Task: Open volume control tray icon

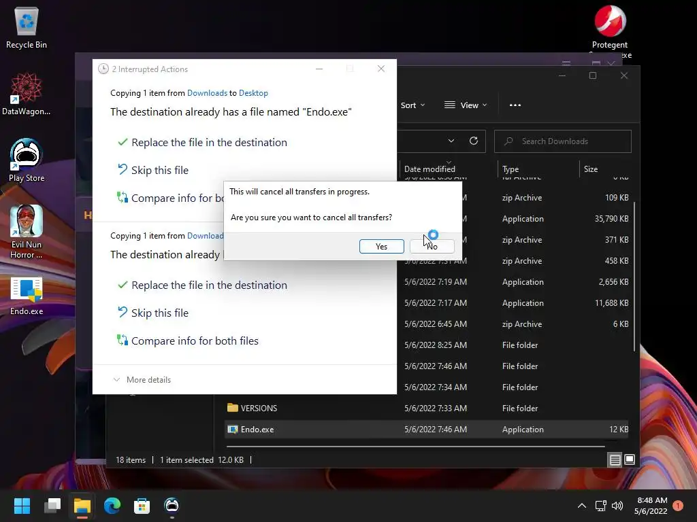Action: tap(617, 506)
